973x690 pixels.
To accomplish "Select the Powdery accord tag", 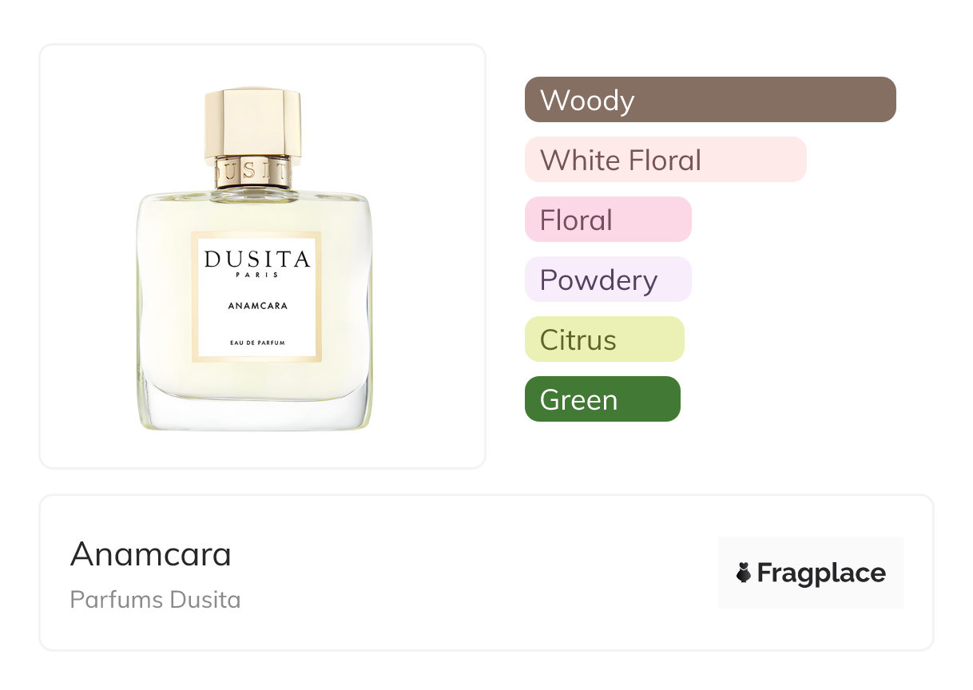I will pos(608,280).
